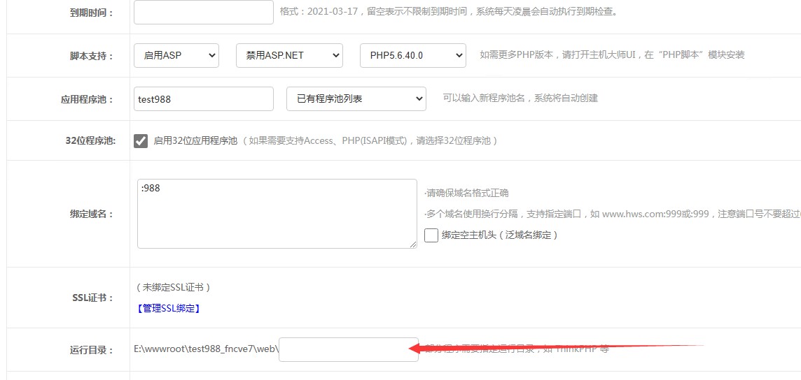Uncheck the 启用32位应用程序池 checkbox
Image resolution: width=801 pixels, height=380 pixels.
click(141, 140)
